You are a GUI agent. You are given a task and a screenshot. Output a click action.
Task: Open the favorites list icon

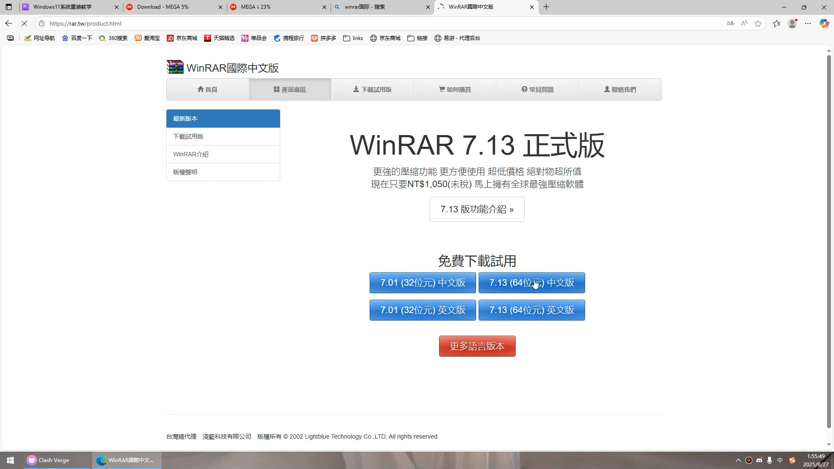pyautogui.click(x=777, y=23)
